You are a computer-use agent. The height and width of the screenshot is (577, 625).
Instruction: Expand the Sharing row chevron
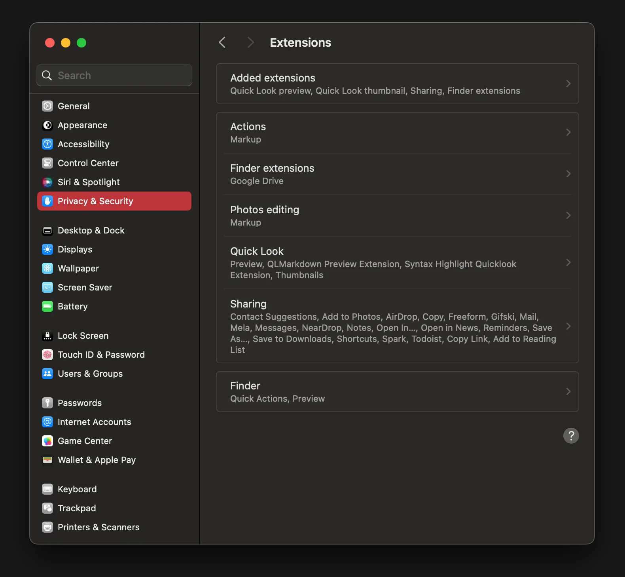(568, 326)
